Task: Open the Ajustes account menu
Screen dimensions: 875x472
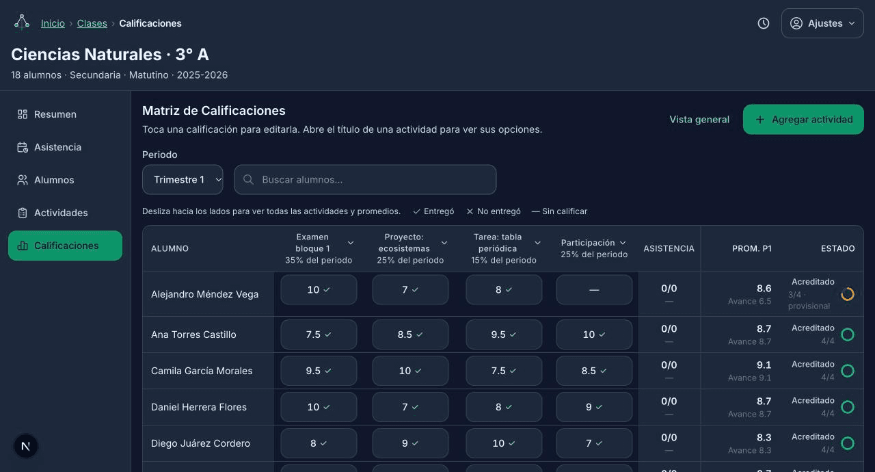Action: tap(822, 23)
